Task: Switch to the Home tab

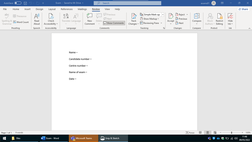Action: click(x=16, y=9)
